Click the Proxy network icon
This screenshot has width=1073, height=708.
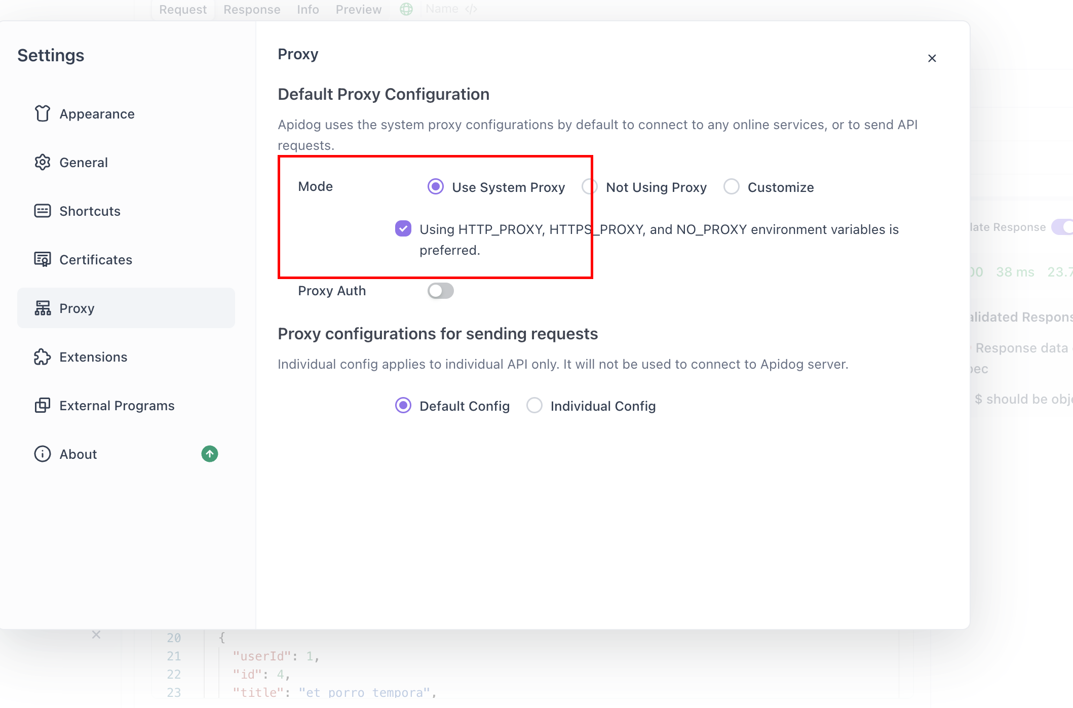pyautogui.click(x=43, y=308)
